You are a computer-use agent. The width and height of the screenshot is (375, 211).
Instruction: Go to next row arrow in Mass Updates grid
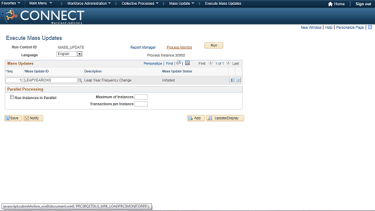(x=229, y=63)
